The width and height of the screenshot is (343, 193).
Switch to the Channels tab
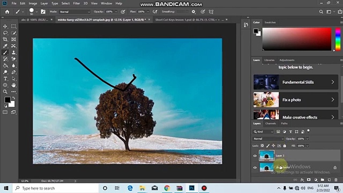[x=270, y=124]
